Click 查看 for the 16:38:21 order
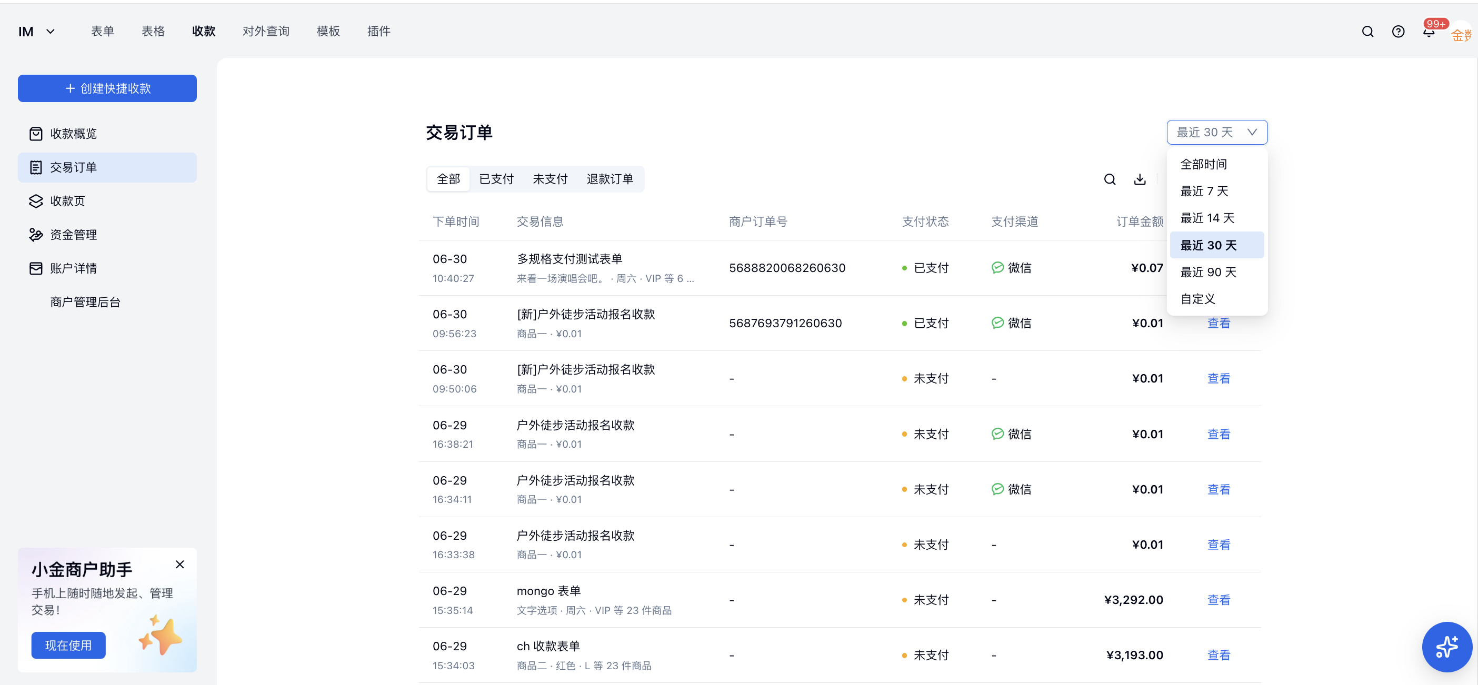This screenshot has height=685, width=1478. pyautogui.click(x=1219, y=434)
